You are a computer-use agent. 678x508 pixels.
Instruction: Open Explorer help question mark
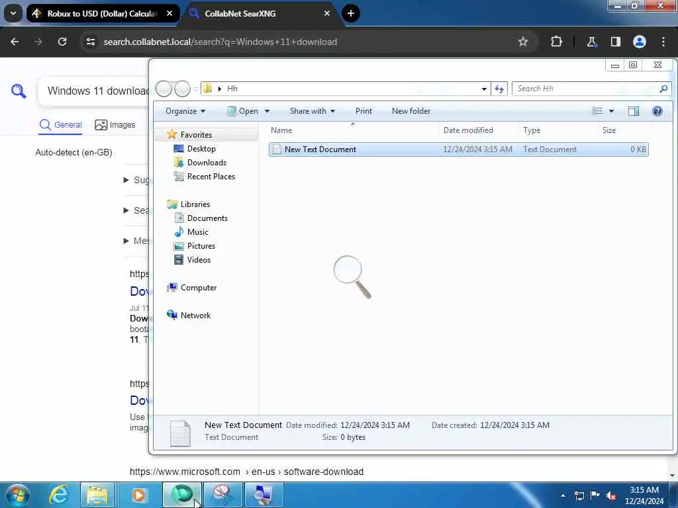pos(657,111)
